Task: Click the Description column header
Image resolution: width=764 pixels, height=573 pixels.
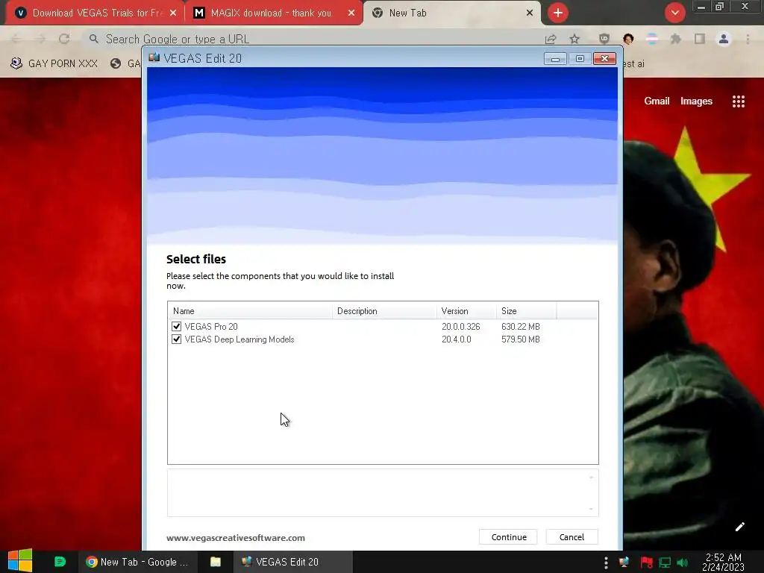Action: pos(384,311)
